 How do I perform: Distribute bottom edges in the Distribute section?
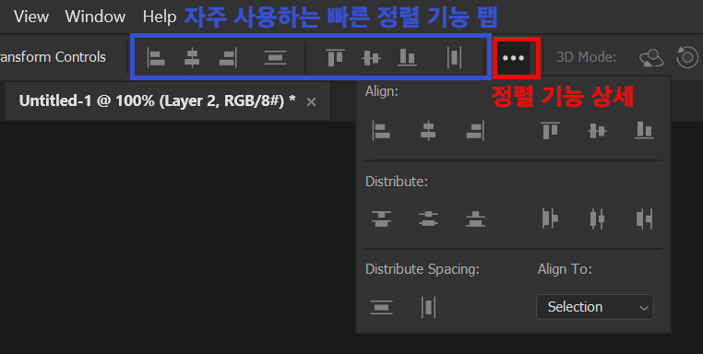pyautogui.click(x=475, y=219)
